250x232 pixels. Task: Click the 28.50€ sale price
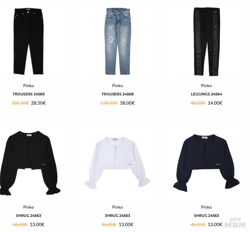click(39, 103)
